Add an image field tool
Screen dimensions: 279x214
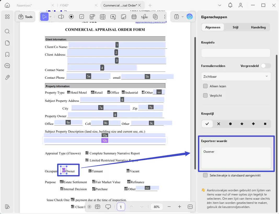(x=124, y=17)
